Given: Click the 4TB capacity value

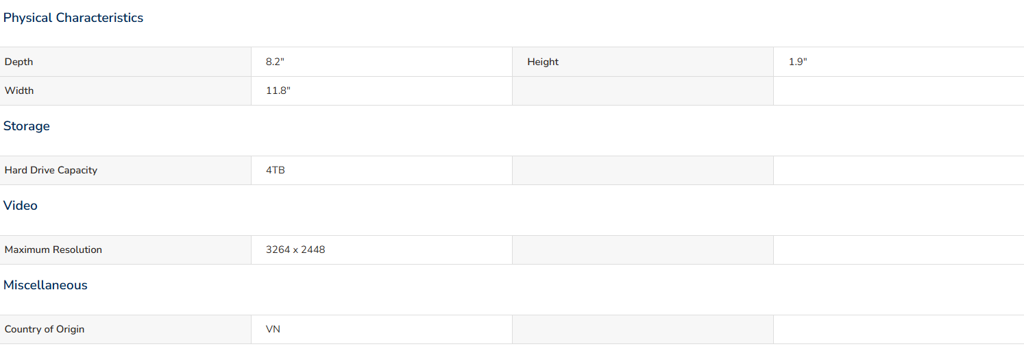Looking at the screenshot, I should (x=276, y=170).
